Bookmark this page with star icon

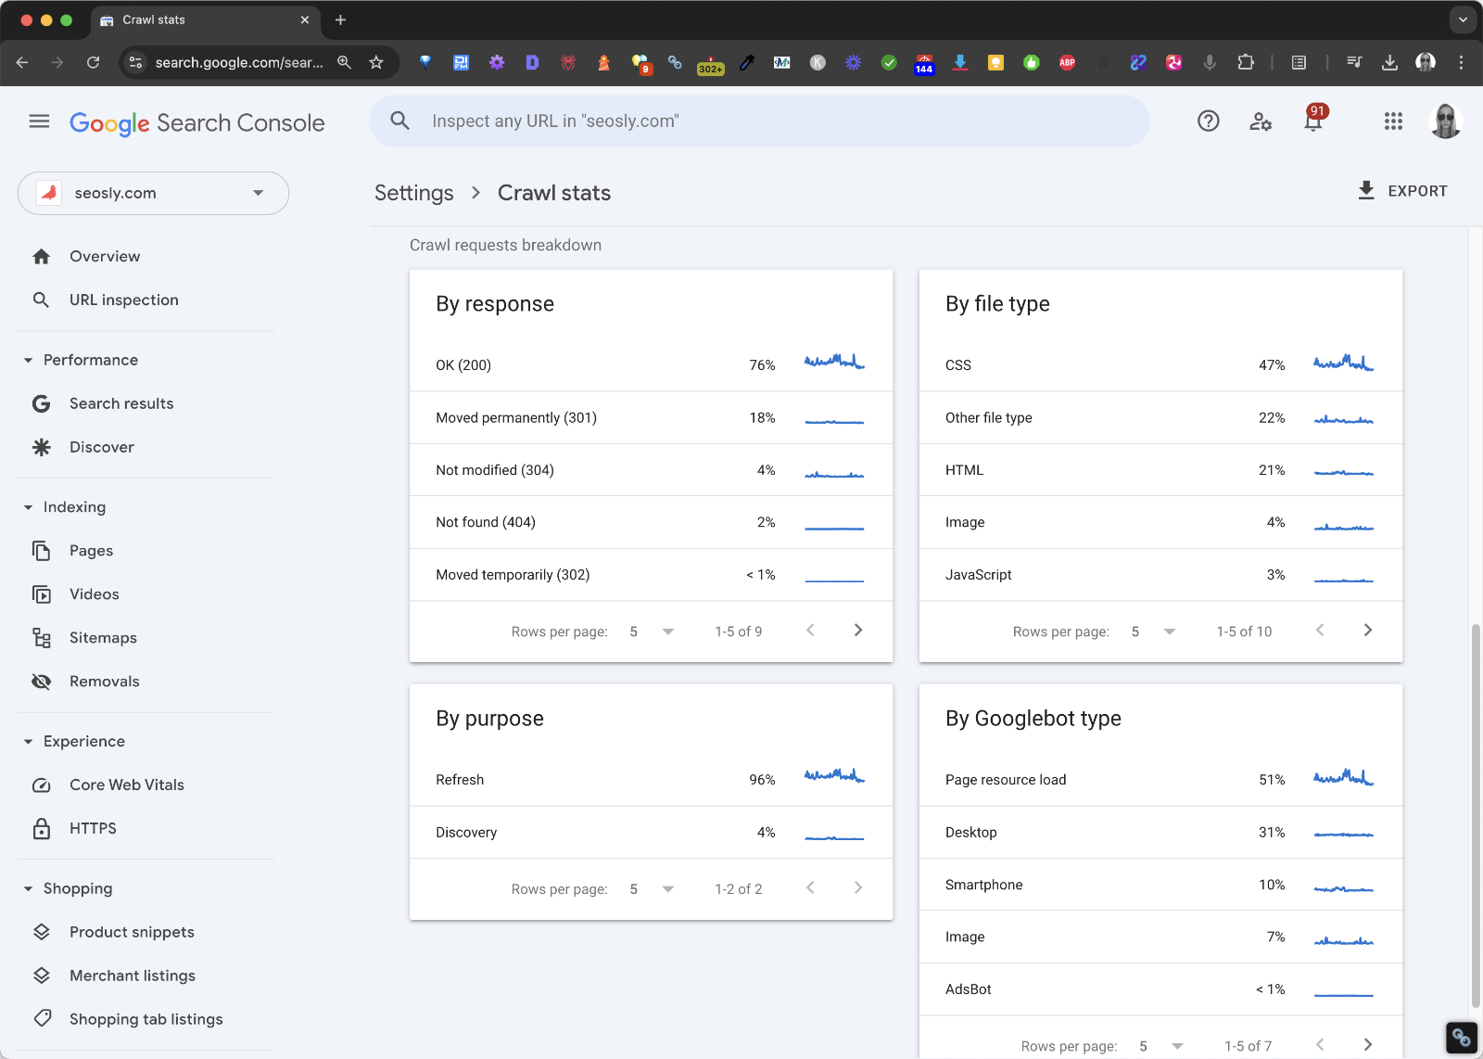pos(376,62)
